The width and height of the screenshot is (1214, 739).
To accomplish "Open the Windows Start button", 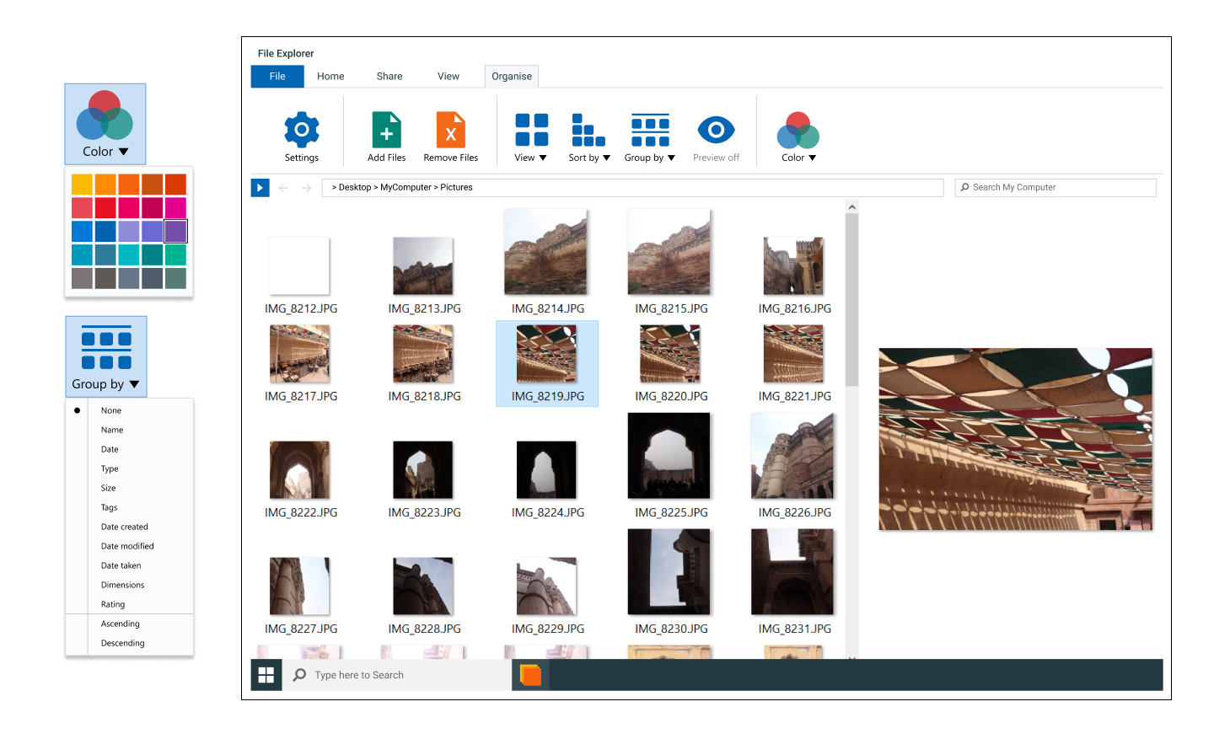I will coord(266,675).
